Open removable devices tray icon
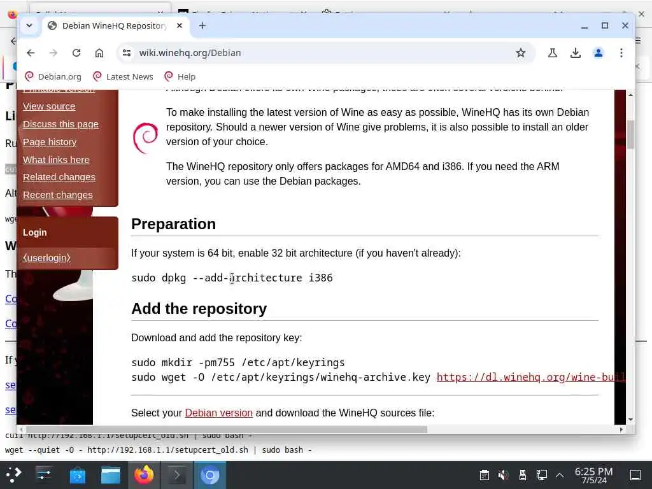Viewport: 652px width, 489px height. [x=523, y=475]
